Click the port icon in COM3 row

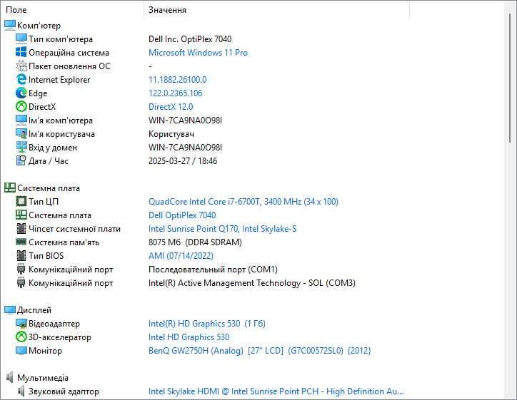pos(21,283)
